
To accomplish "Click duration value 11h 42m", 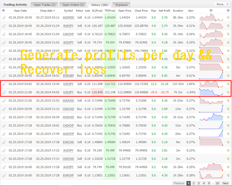I will 178,84.
